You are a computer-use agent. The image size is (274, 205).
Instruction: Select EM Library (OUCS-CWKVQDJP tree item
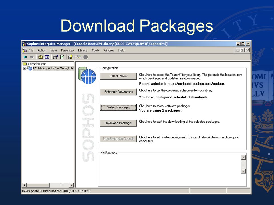tap(53, 68)
